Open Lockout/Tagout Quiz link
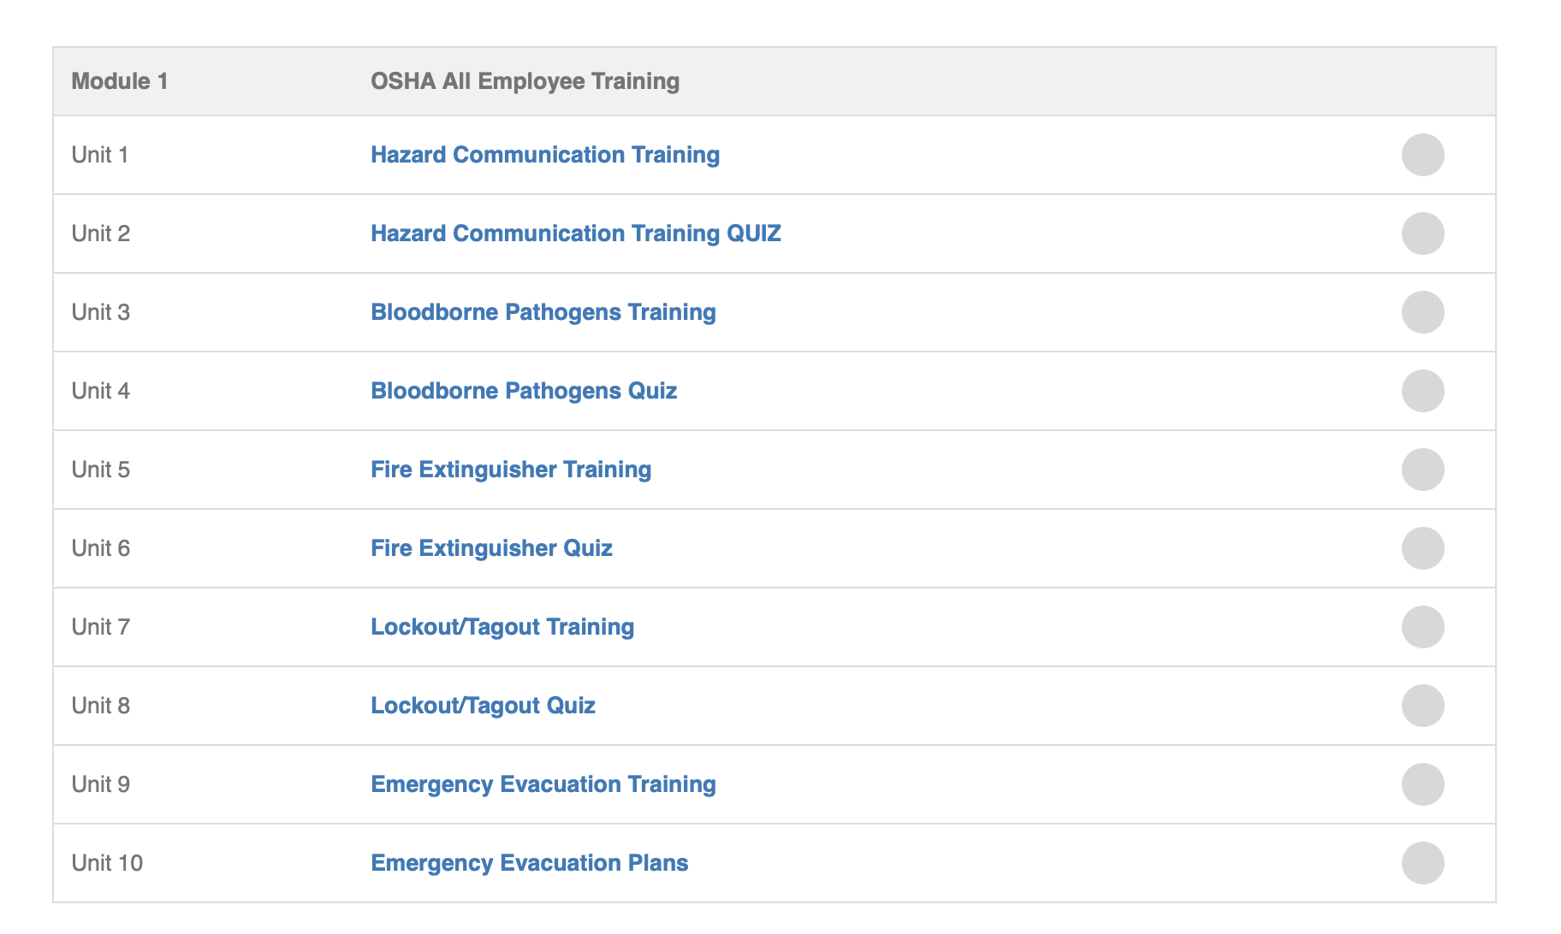This screenshot has width=1561, height=934. (x=483, y=706)
